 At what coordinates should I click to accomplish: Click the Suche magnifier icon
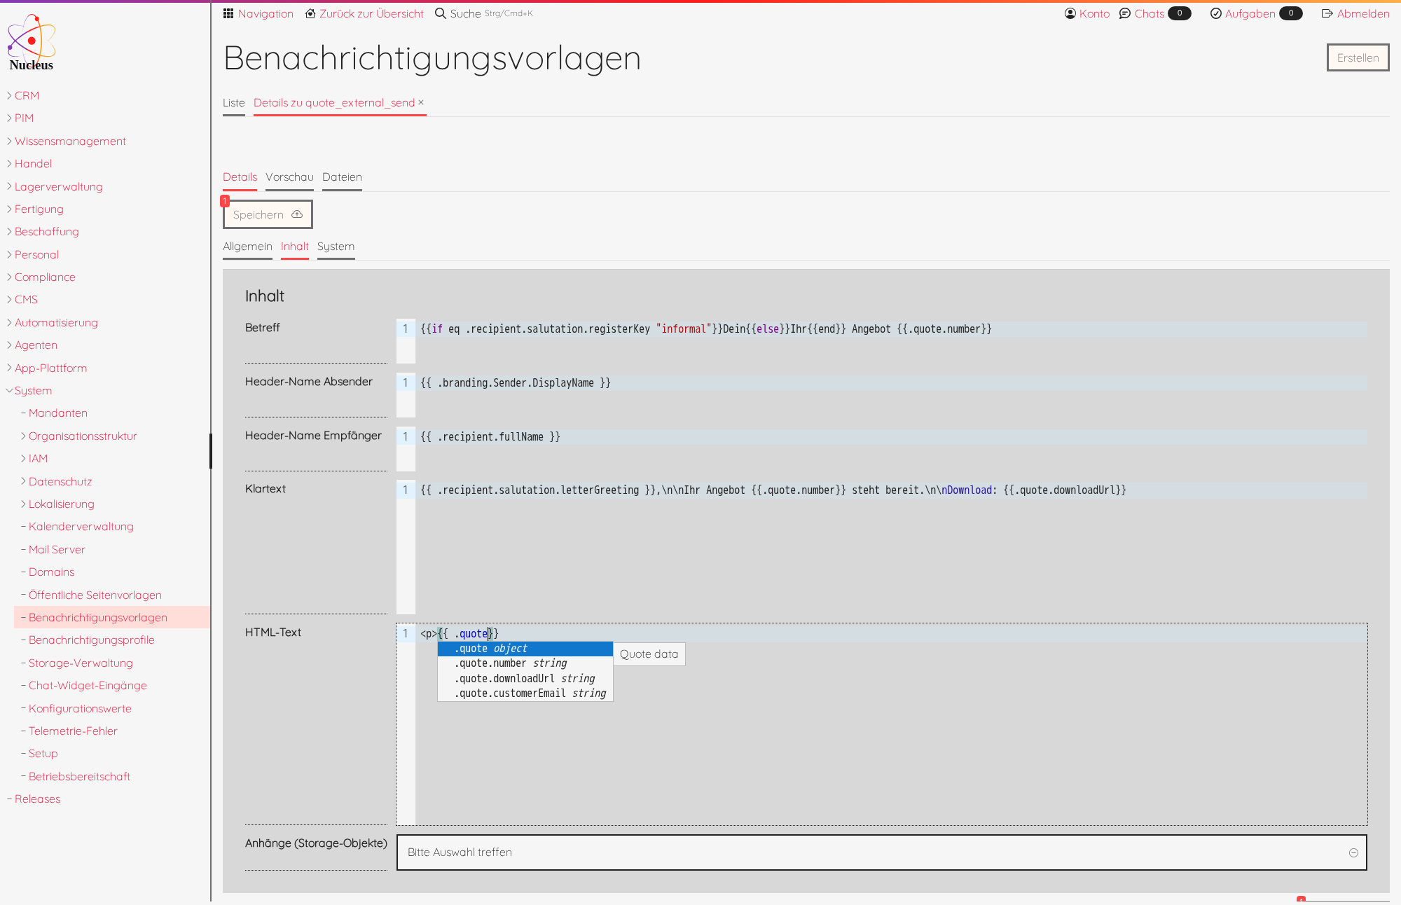441,13
